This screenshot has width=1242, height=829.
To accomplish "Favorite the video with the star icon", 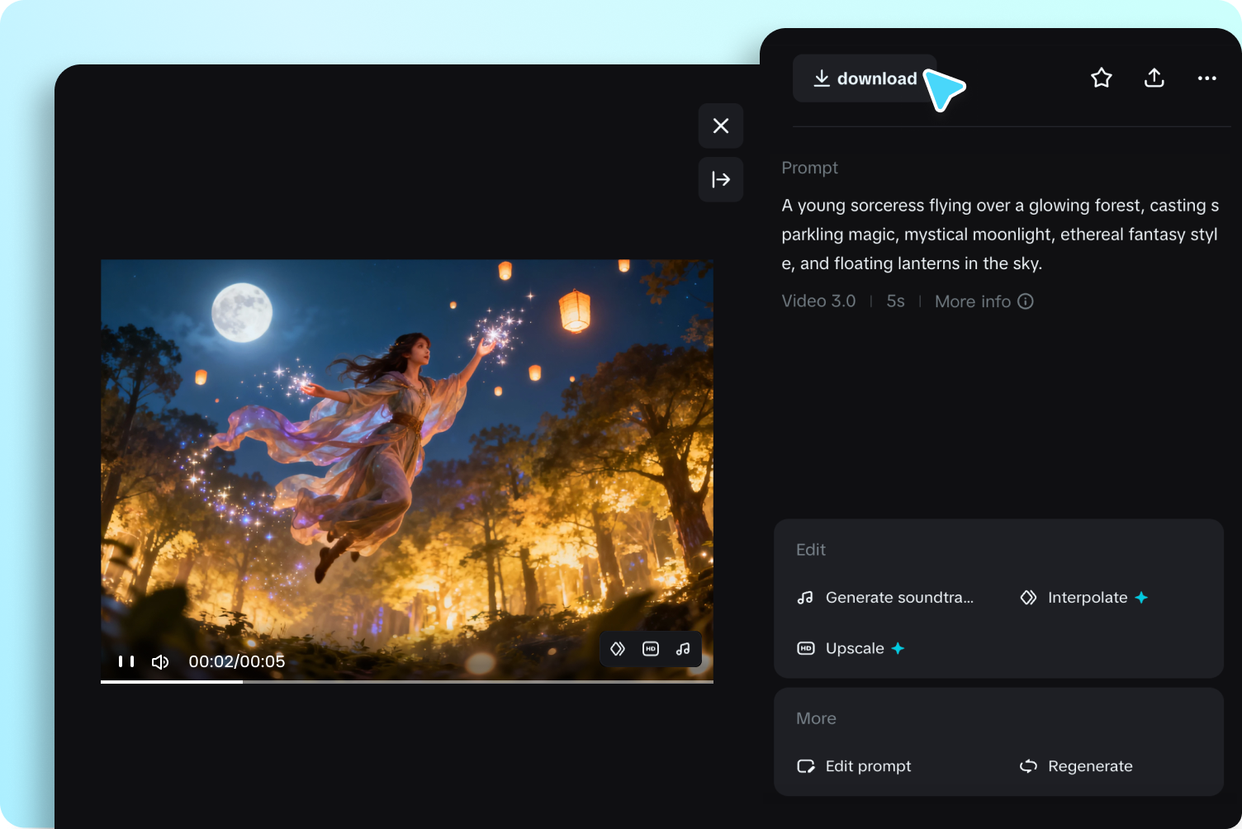I will click(1102, 78).
